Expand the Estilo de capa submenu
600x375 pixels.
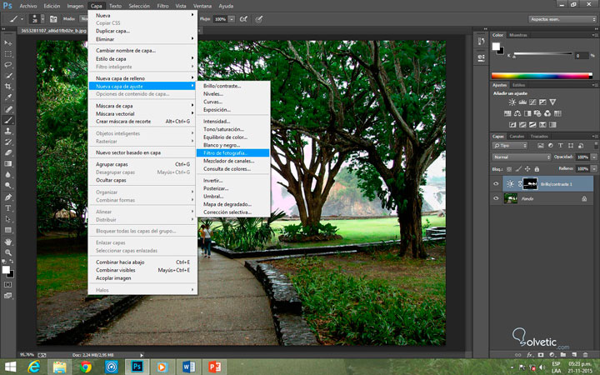pos(142,58)
